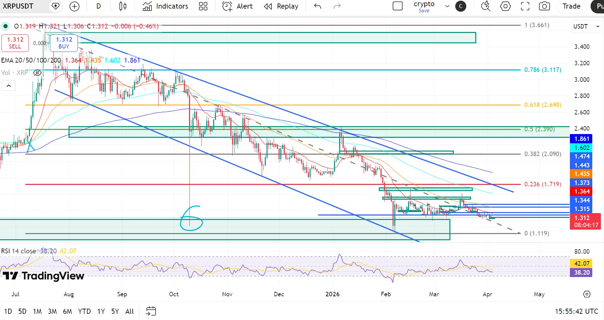
Task: Open the USDT currency dropdown
Action: (x=586, y=26)
